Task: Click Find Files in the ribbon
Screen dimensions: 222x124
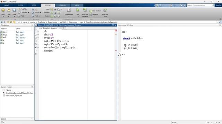Action: click(23, 9)
